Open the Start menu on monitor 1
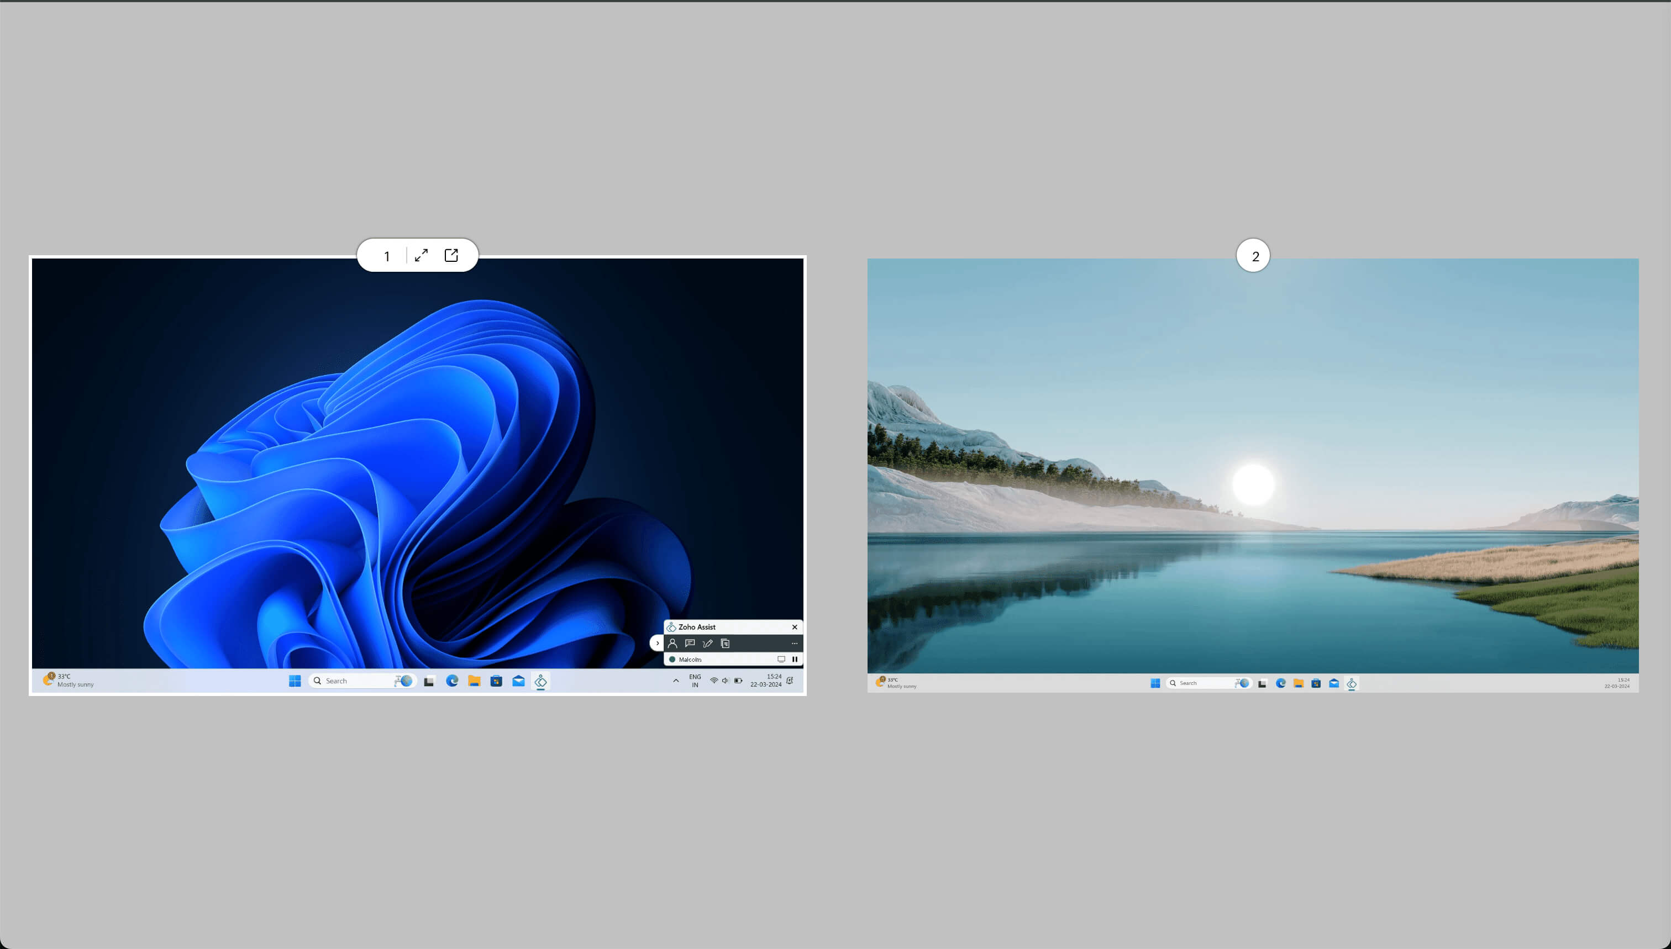This screenshot has height=949, width=1671. (x=295, y=681)
